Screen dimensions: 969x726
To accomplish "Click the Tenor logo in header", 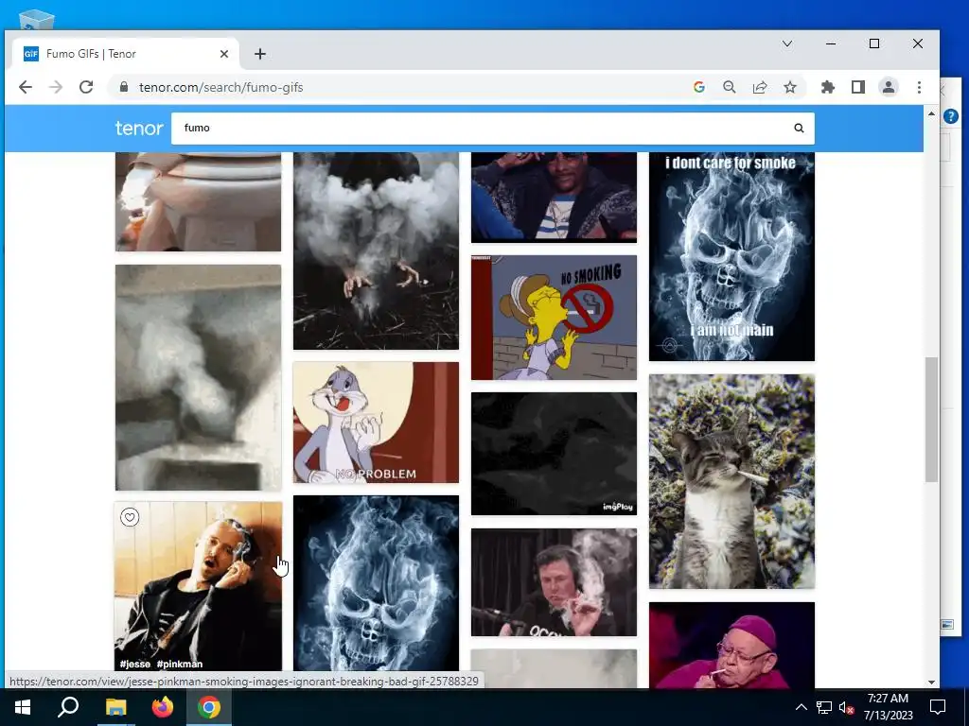I will coord(139,129).
